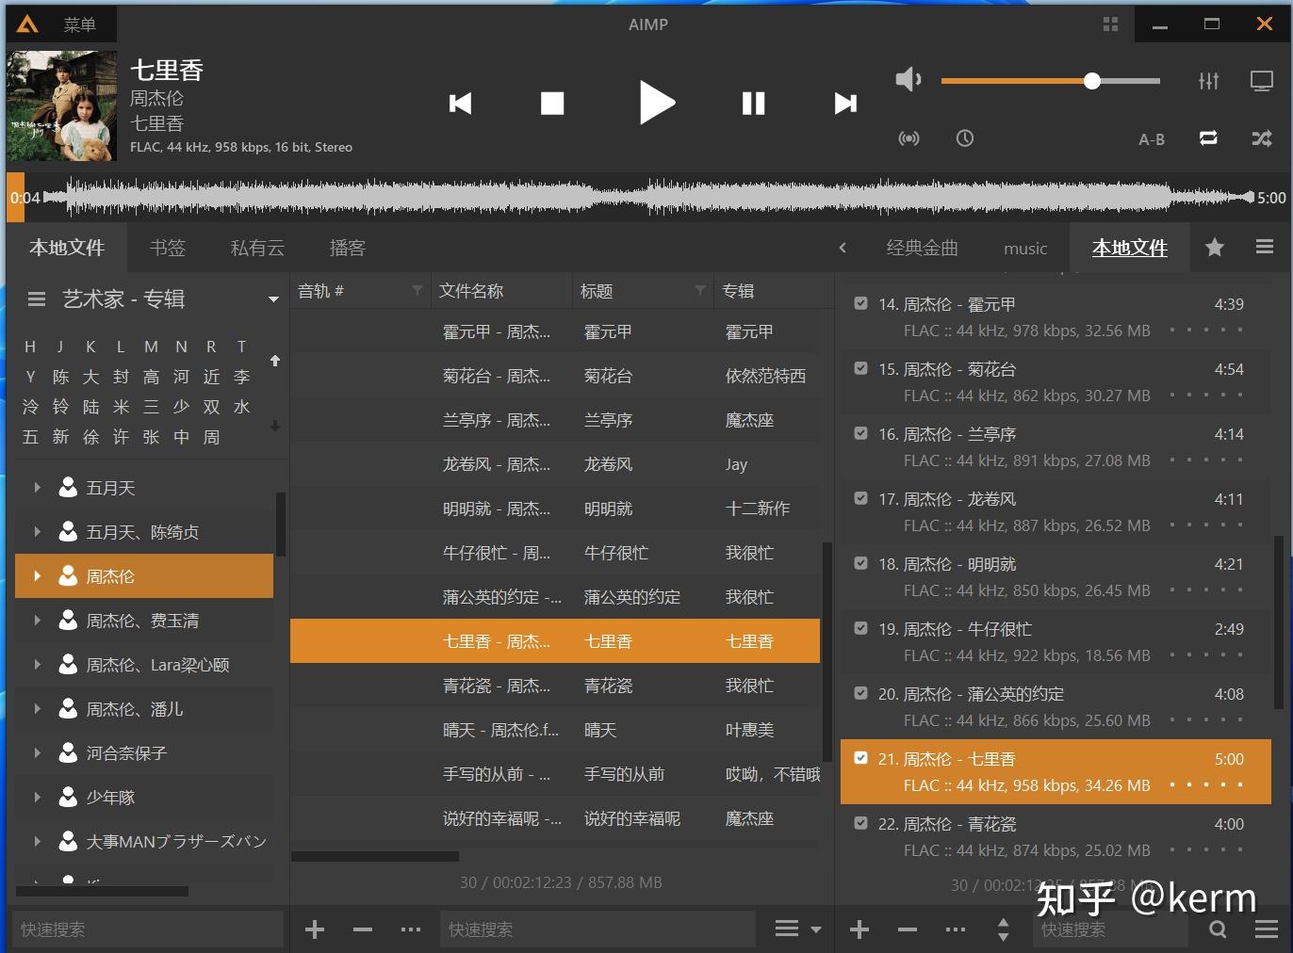Uncheck track 15 菊花台 checkbox
1293x953 pixels.
[x=860, y=368]
